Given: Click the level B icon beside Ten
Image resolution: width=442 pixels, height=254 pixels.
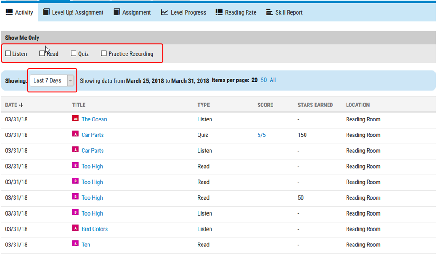Looking at the screenshot, I should (x=76, y=244).
